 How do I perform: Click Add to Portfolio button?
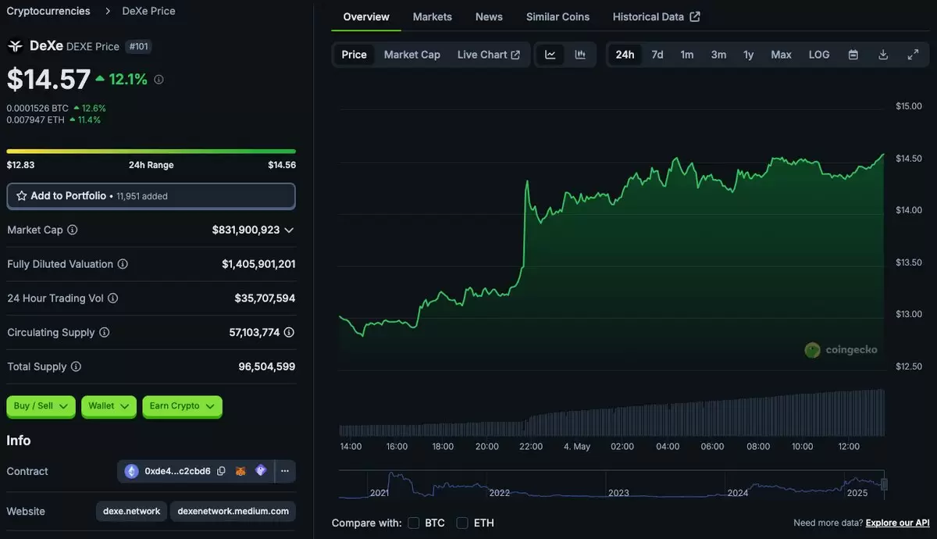point(151,196)
